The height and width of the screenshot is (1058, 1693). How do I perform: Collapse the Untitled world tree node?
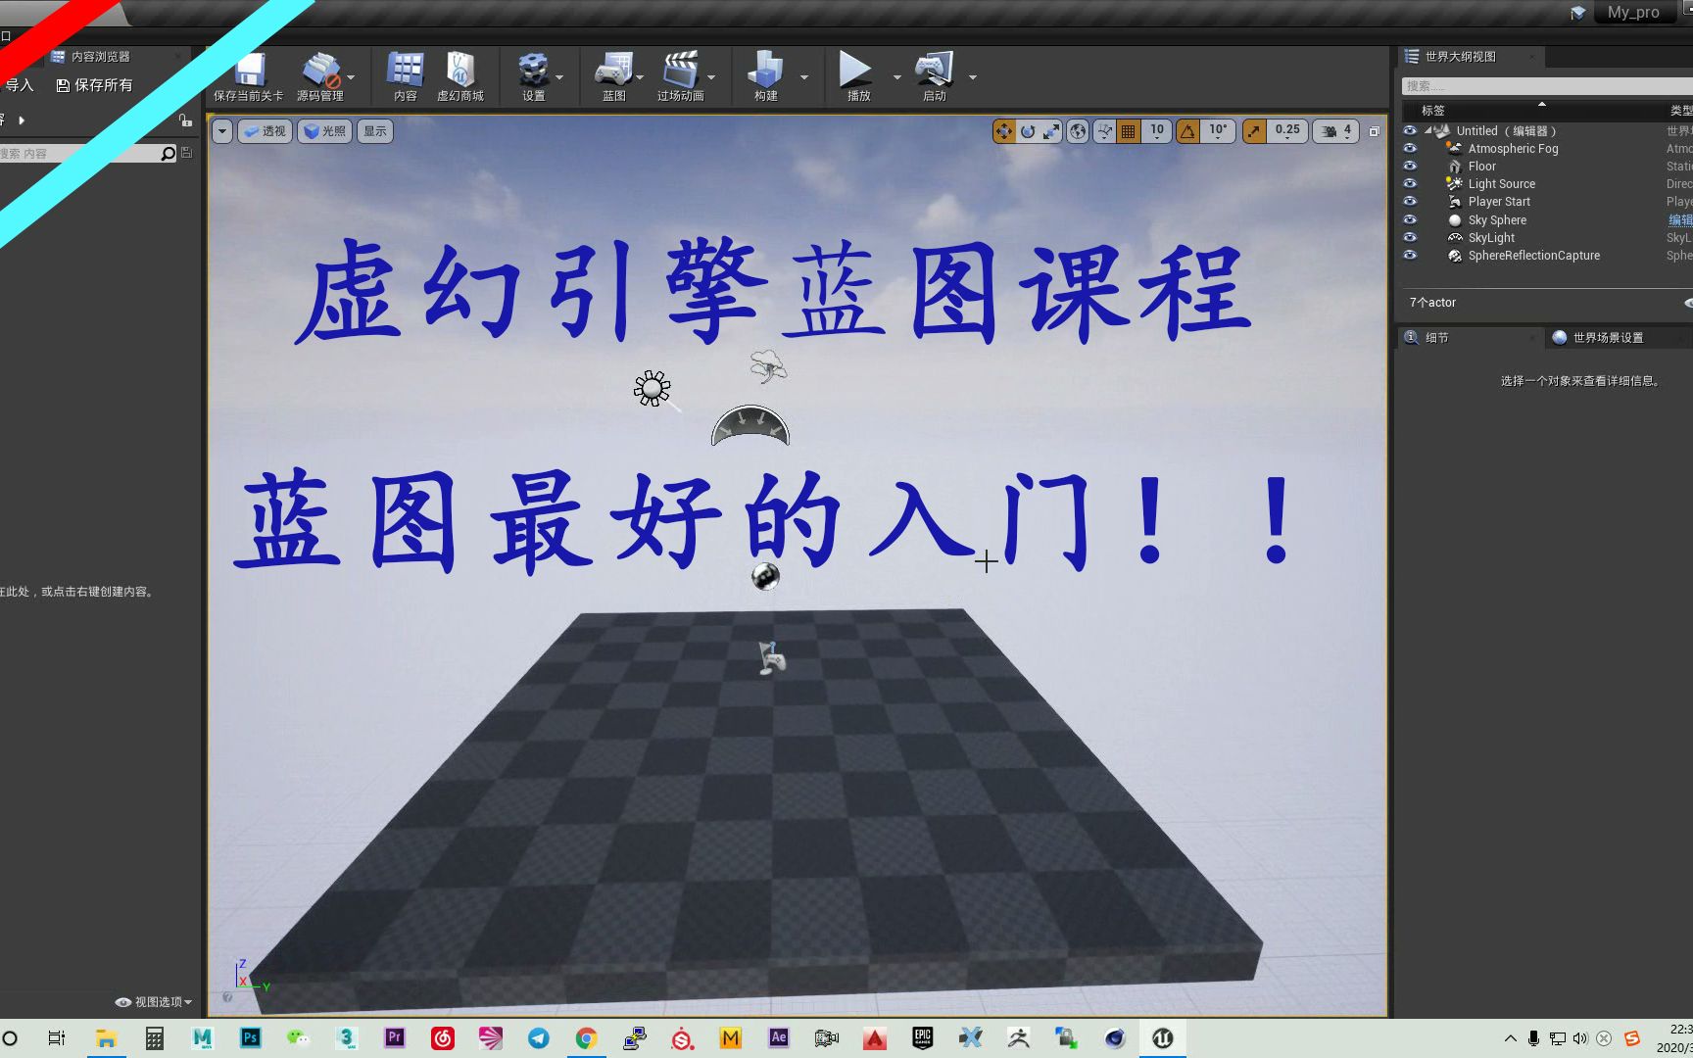[x=1428, y=130]
